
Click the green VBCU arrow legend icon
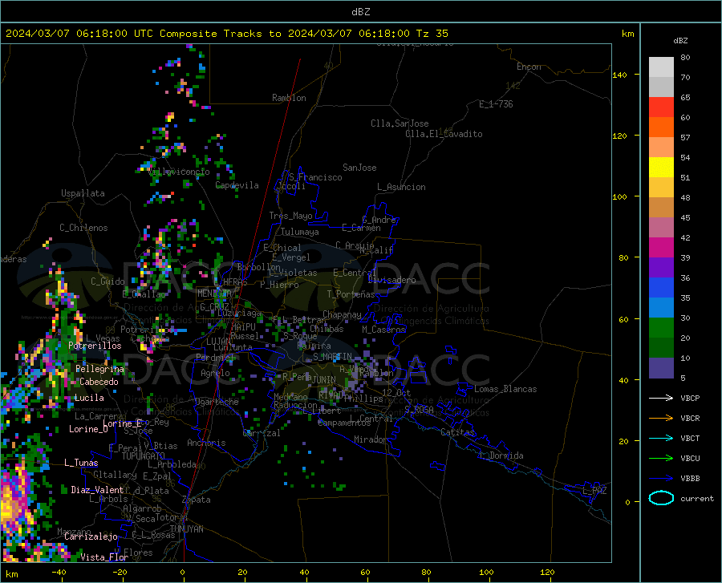[661, 459]
